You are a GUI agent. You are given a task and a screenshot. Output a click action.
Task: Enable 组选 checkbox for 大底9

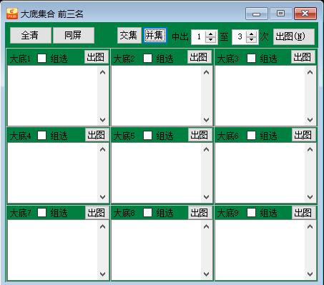click(x=251, y=212)
